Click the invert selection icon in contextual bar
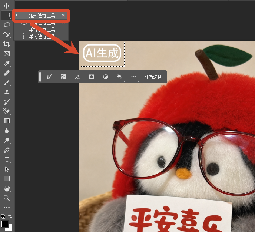This screenshot has width=255, height=232. 63,77
